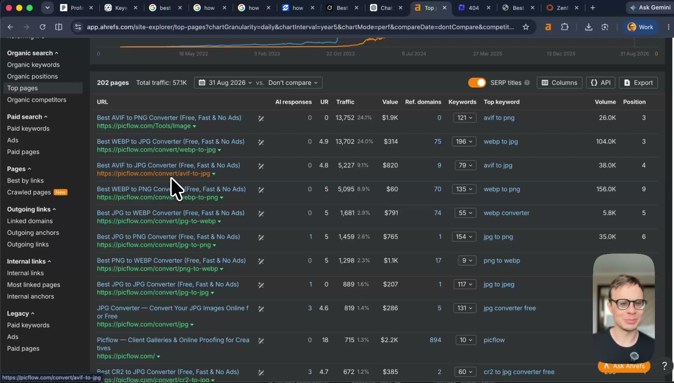
Task: Reload the Ahrefs page
Action: click(x=43, y=27)
